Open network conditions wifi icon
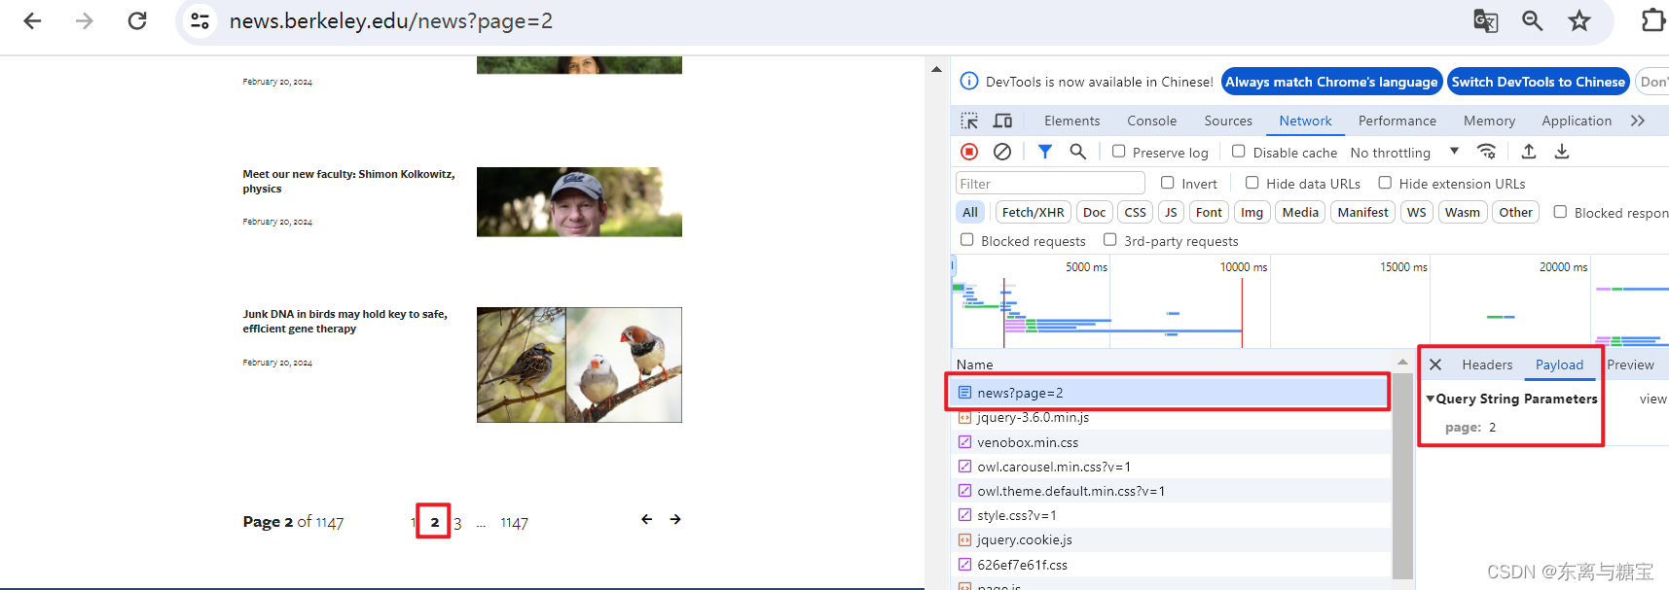1669x590 pixels. click(1486, 152)
